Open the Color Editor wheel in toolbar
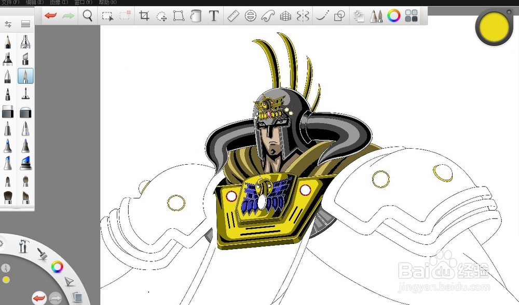Screen dimensions: 519x305 [394, 16]
